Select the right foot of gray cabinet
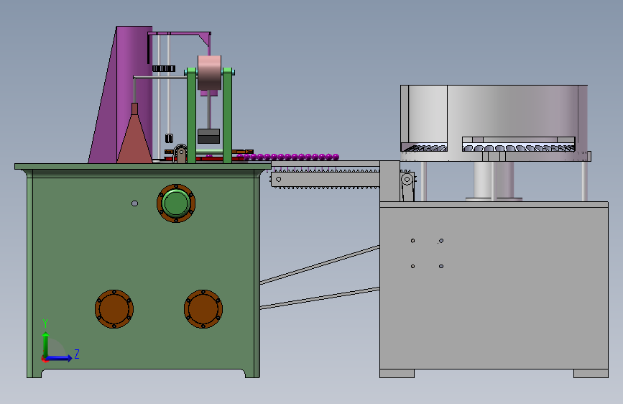The height and width of the screenshot is (404, 623). click(591, 373)
